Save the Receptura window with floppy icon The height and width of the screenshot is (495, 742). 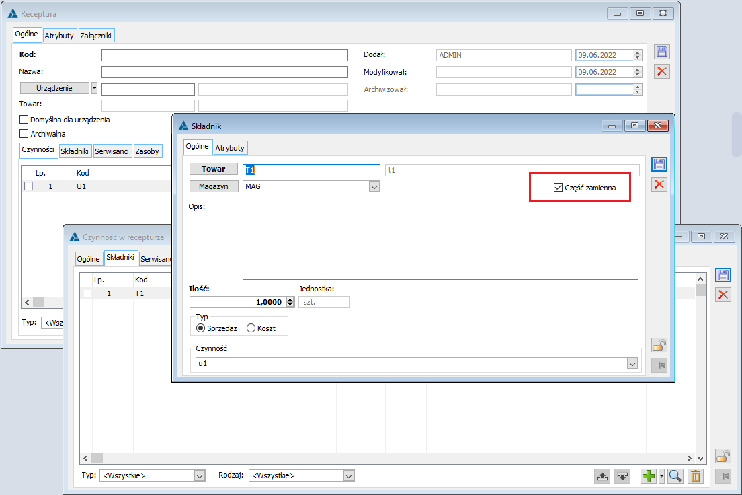662,52
